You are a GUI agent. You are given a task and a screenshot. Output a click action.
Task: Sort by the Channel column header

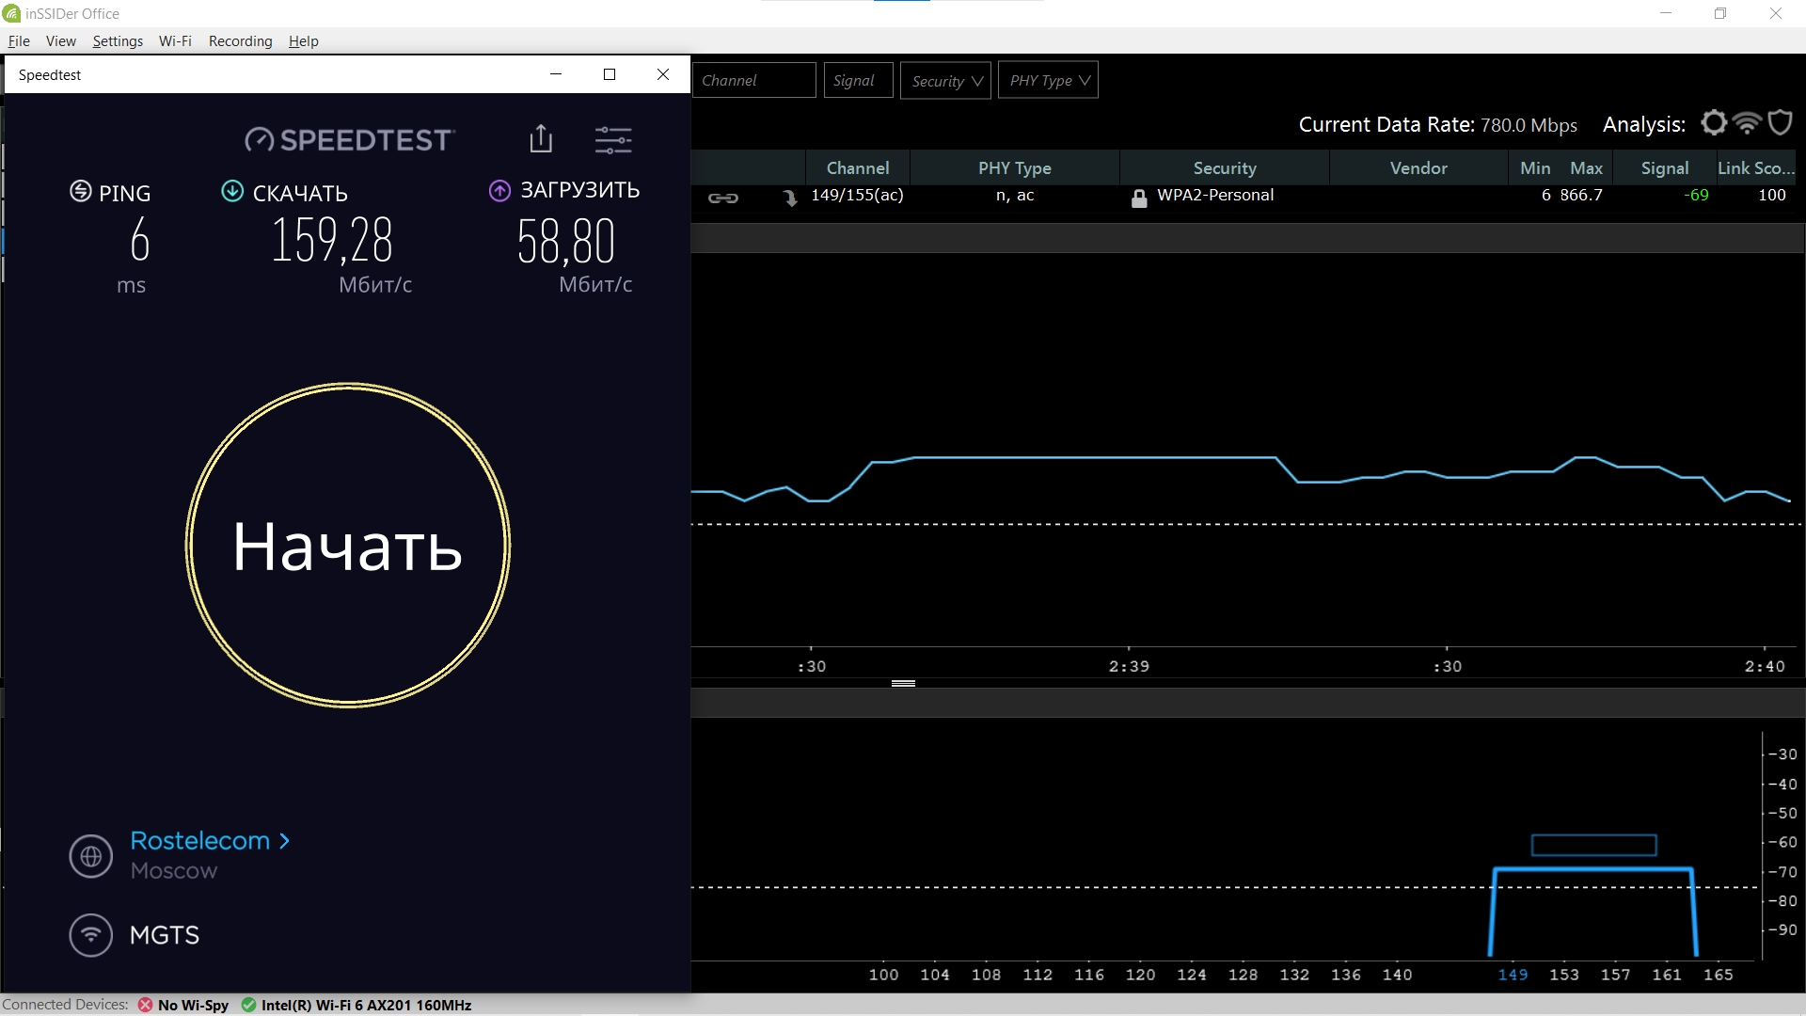point(857,167)
